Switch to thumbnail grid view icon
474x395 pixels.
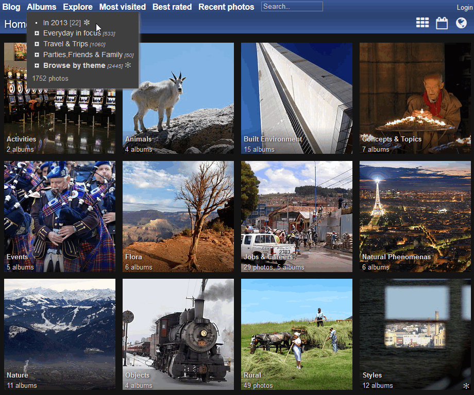click(x=422, y=23)
